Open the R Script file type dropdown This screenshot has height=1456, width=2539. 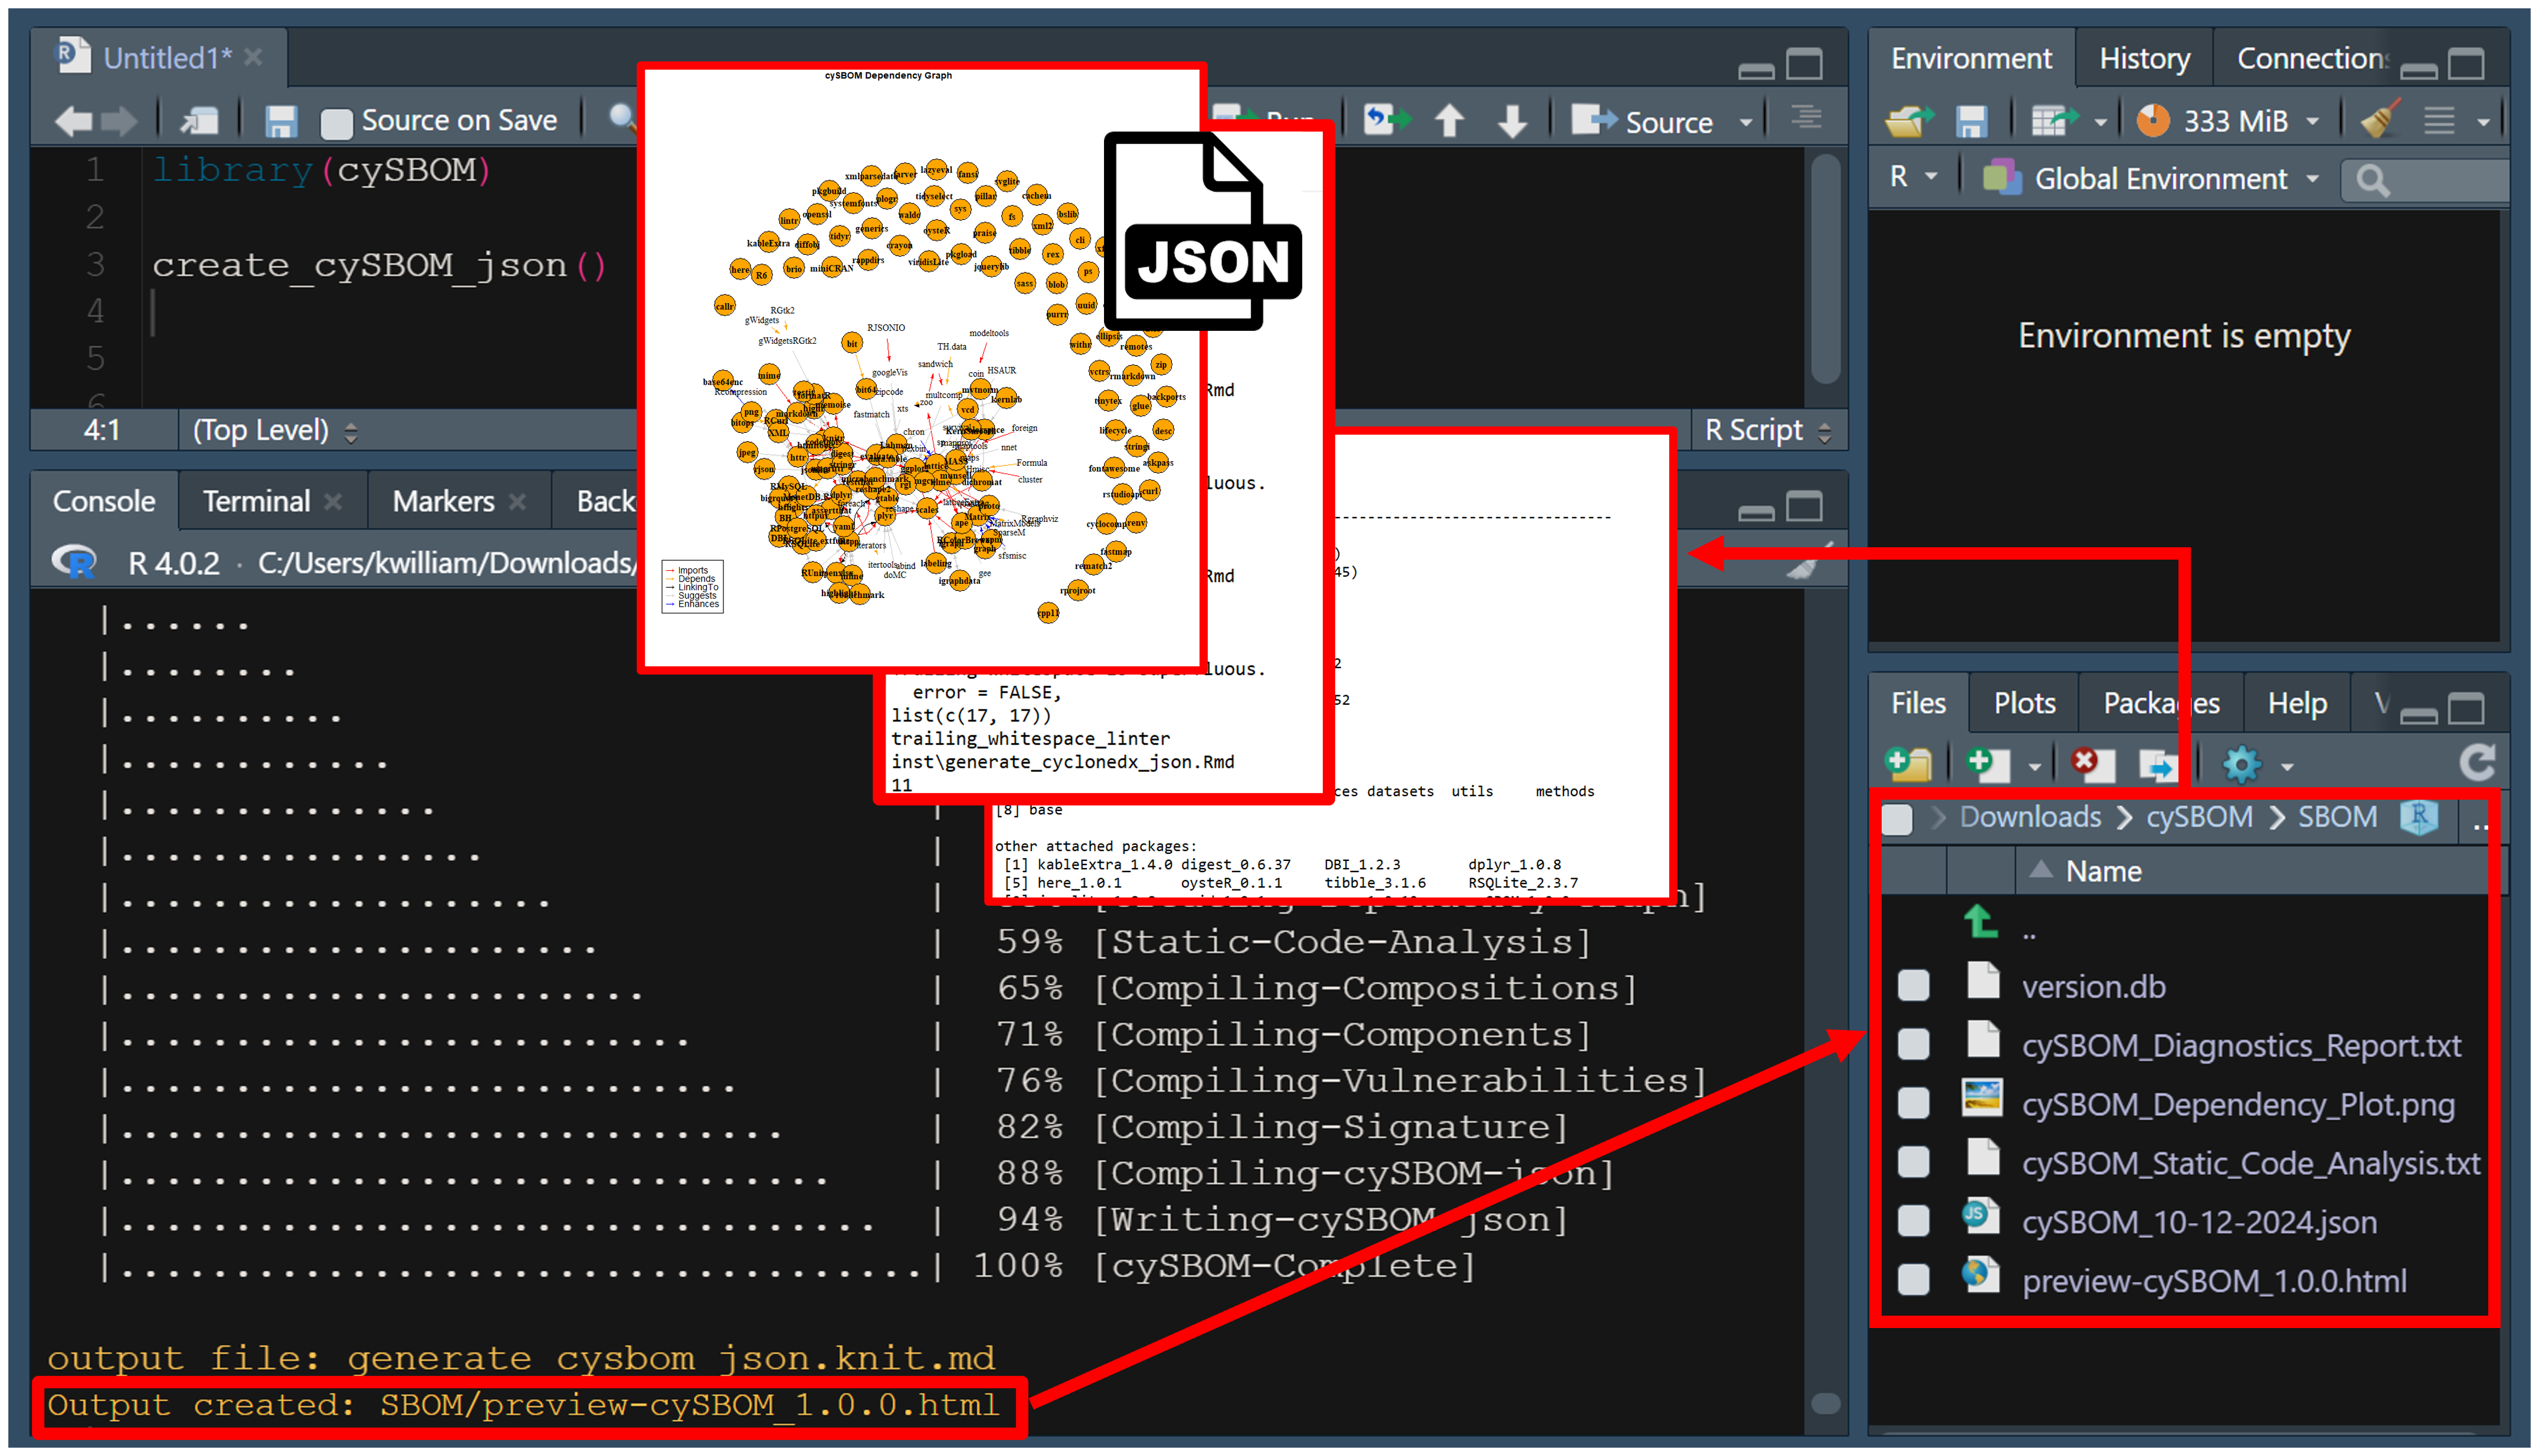point(1824,432)
